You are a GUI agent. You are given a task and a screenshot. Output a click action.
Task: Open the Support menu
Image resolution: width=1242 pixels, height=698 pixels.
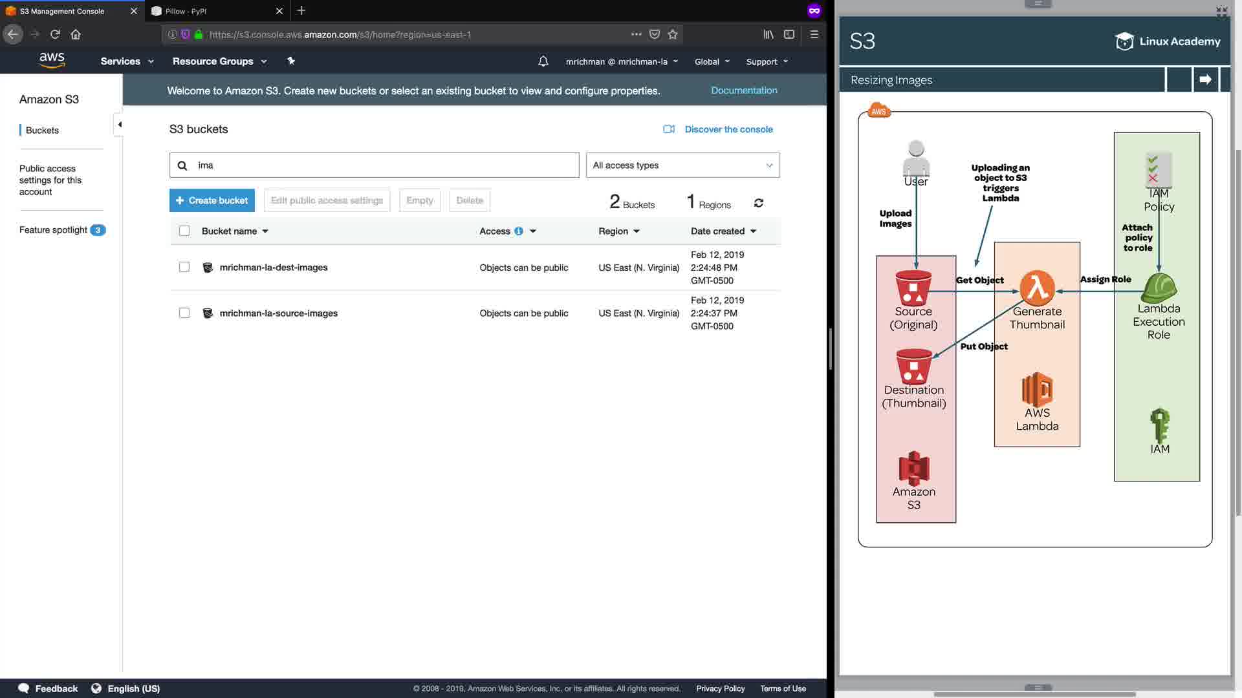coord(767,61)
